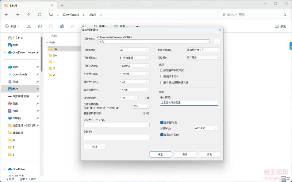Click the This PC monitor icon in address bar
The height and width of the screenshot is (182, 292).
click(51, 15)
